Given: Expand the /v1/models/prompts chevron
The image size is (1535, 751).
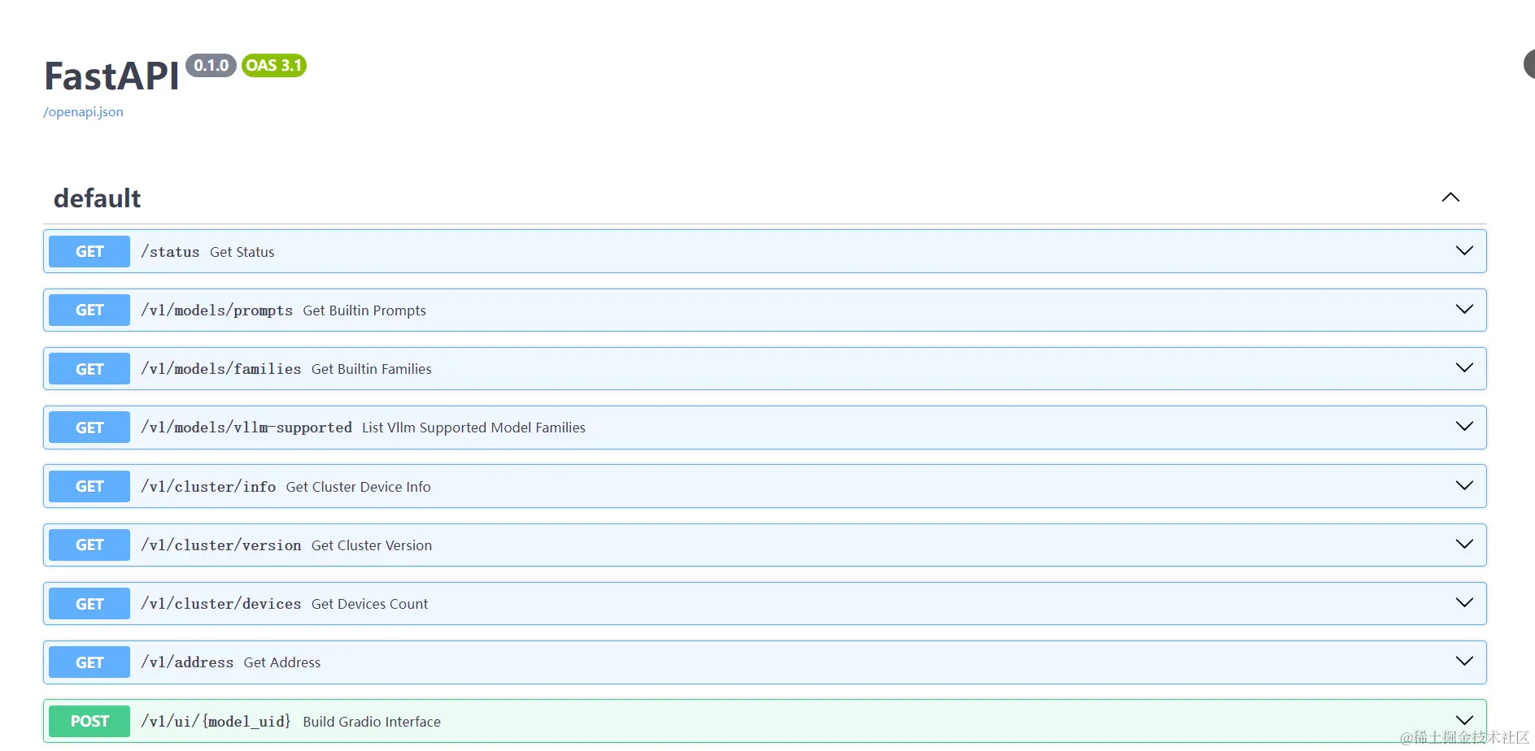Looking at the screenshot, I should (x=1464, y=310).
